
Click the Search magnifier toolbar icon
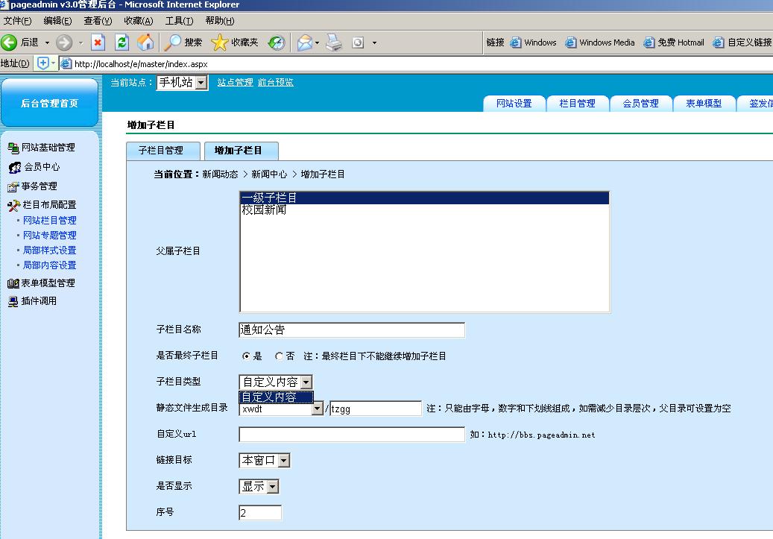173,42
